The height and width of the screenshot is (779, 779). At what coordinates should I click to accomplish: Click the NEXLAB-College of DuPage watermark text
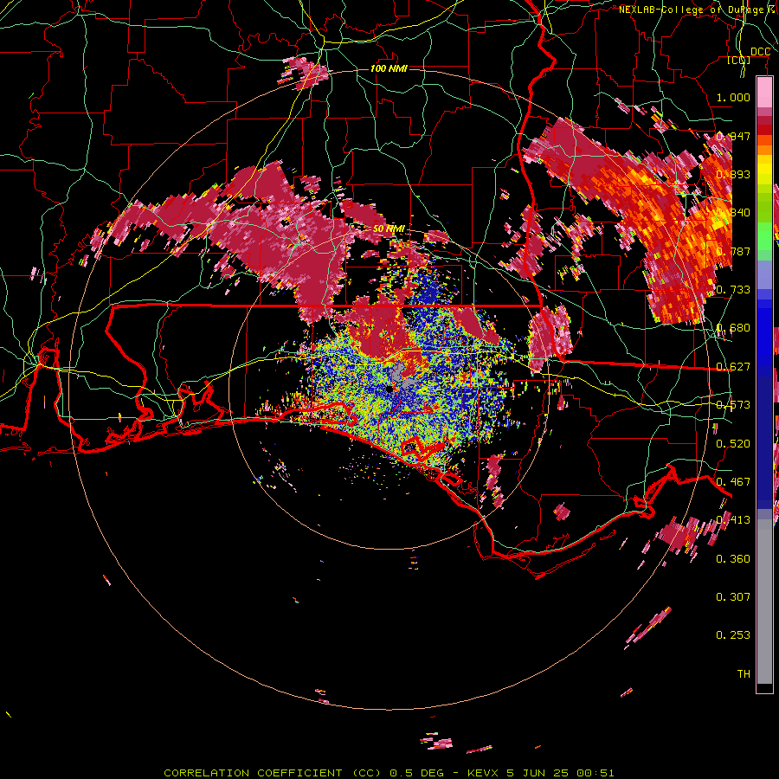click(698, 10)
